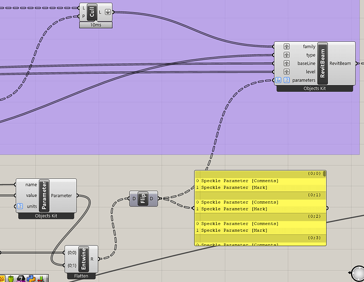Click the L output on Cull
364x282 pixels.
tap(100, 12)
